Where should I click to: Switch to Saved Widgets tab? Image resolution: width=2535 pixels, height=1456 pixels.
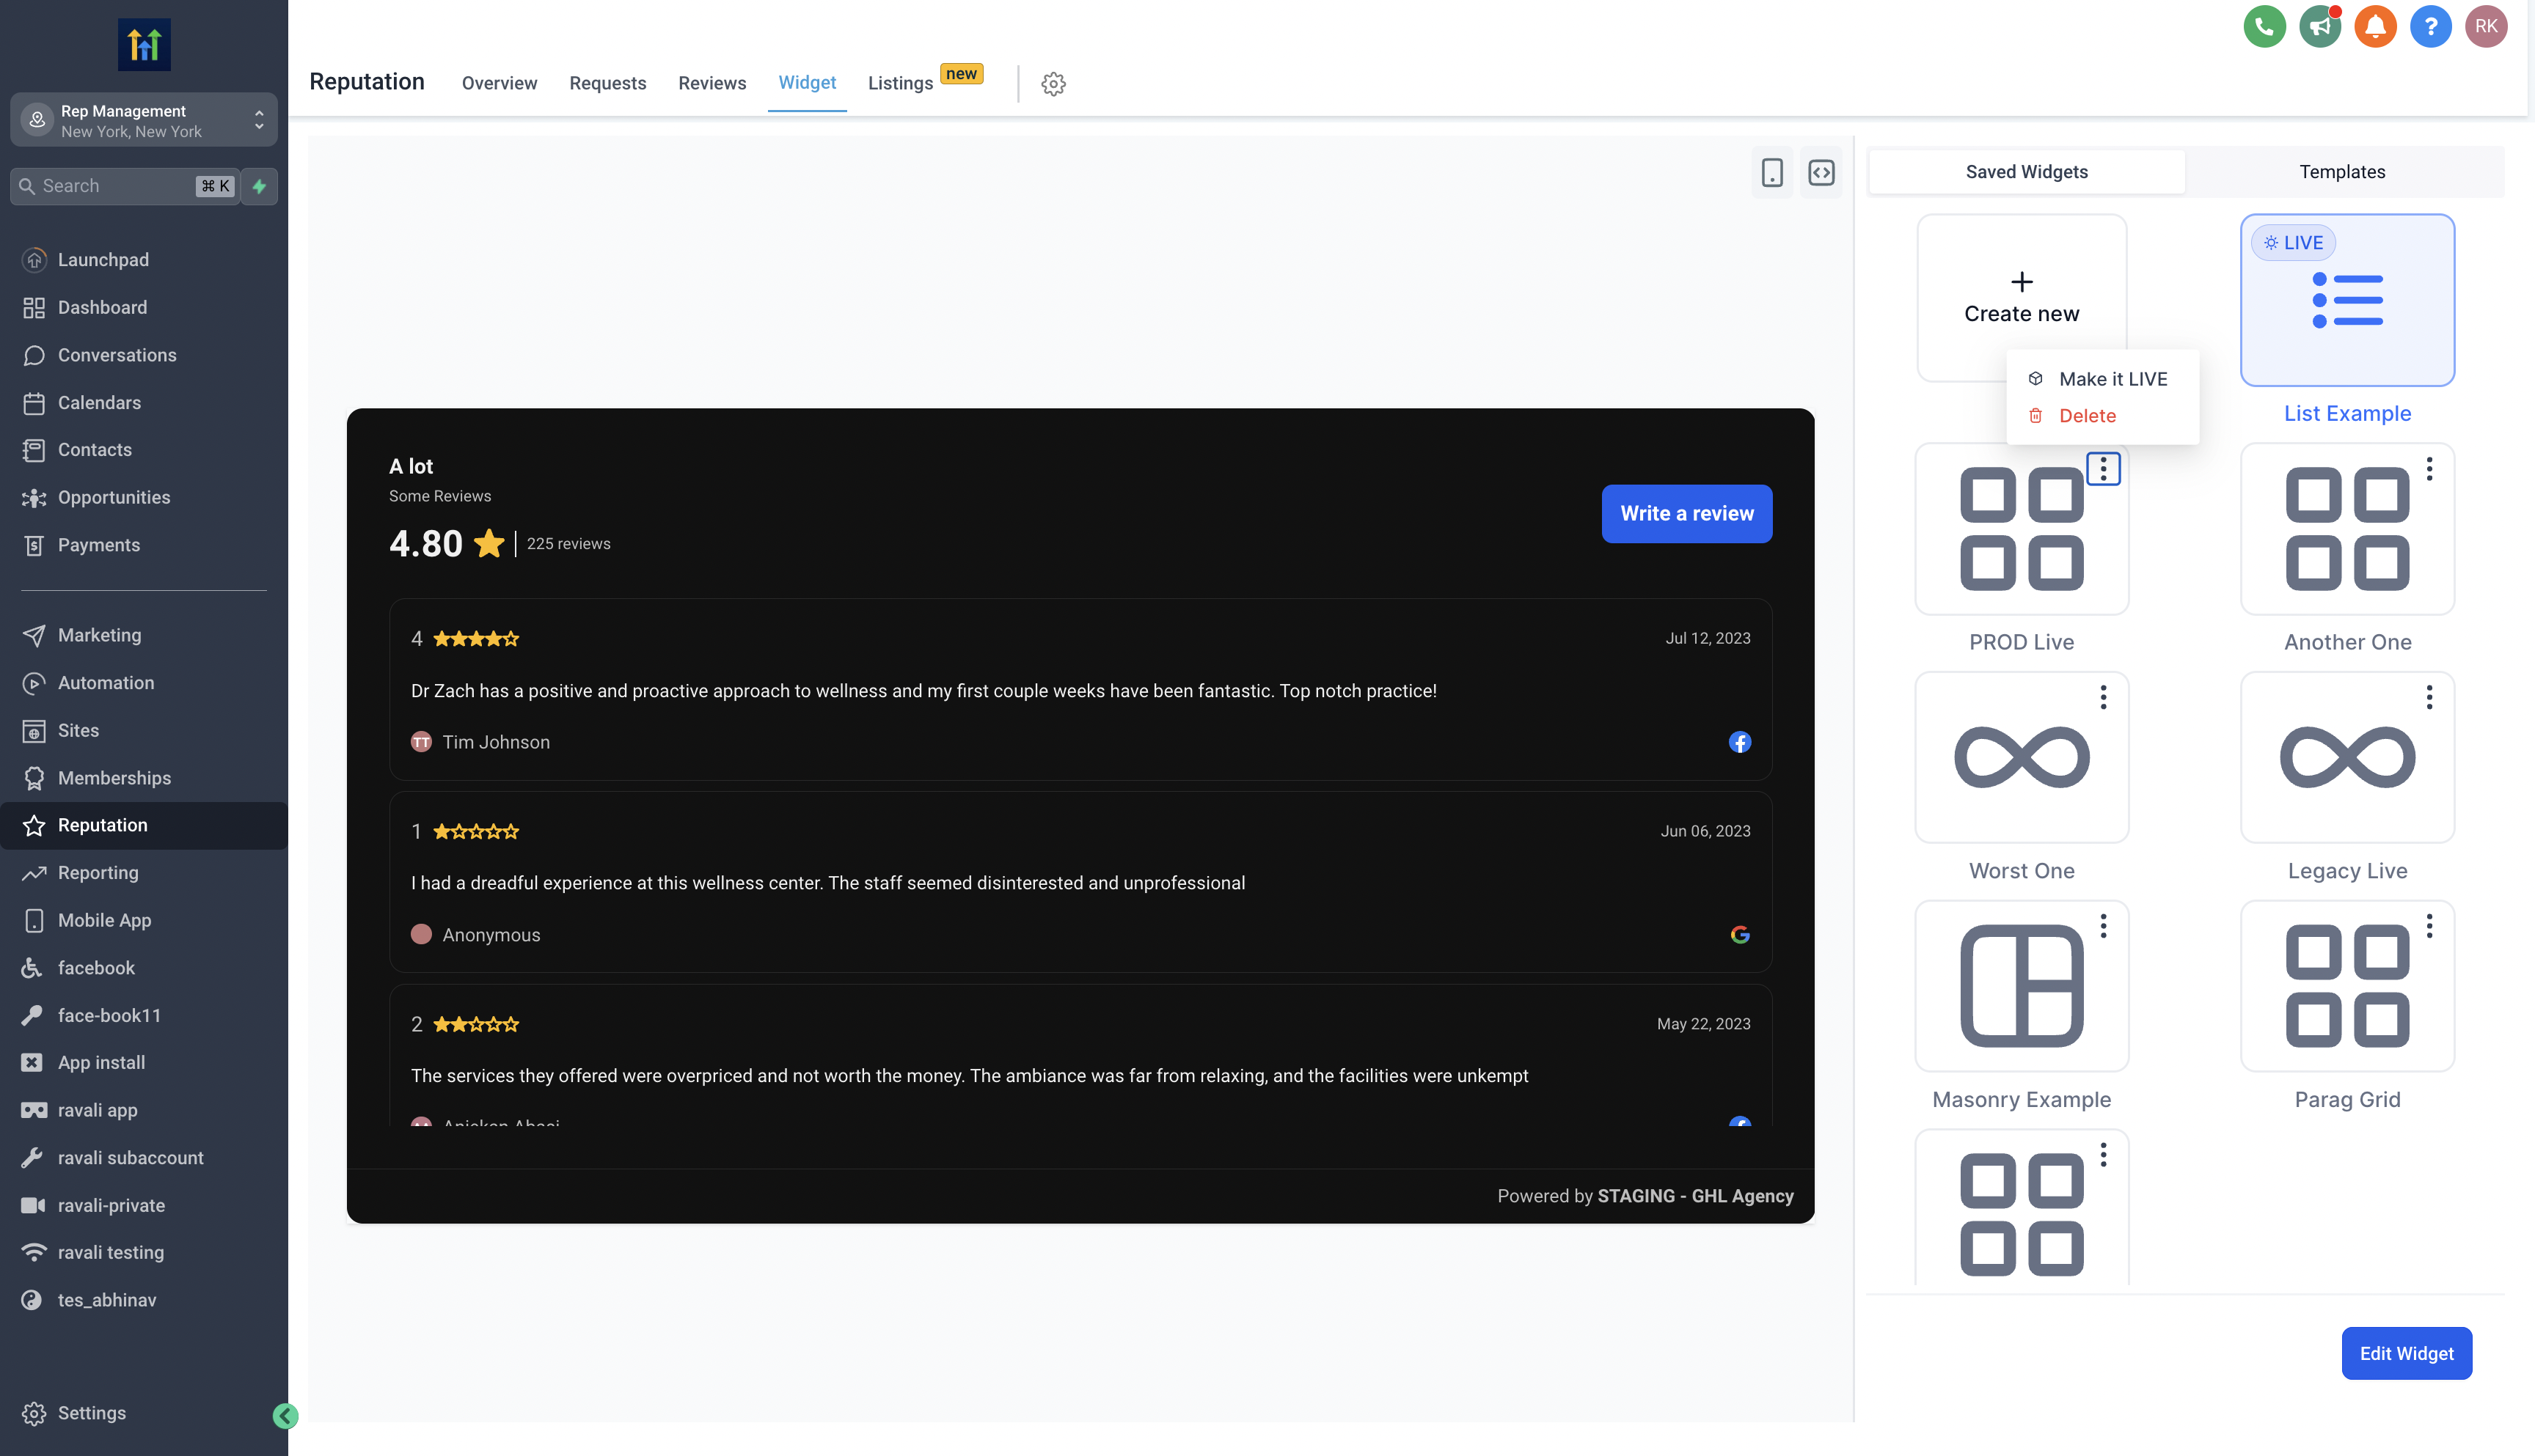click(2027, 172)
